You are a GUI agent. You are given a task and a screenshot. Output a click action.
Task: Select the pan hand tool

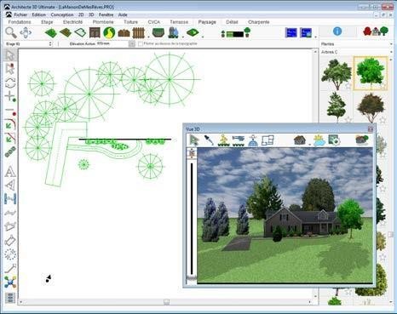tap(26, 33)
